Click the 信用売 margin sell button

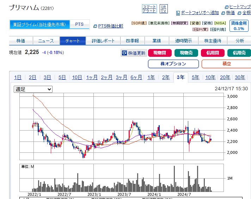pyautogui.click(x=239, y=53)
